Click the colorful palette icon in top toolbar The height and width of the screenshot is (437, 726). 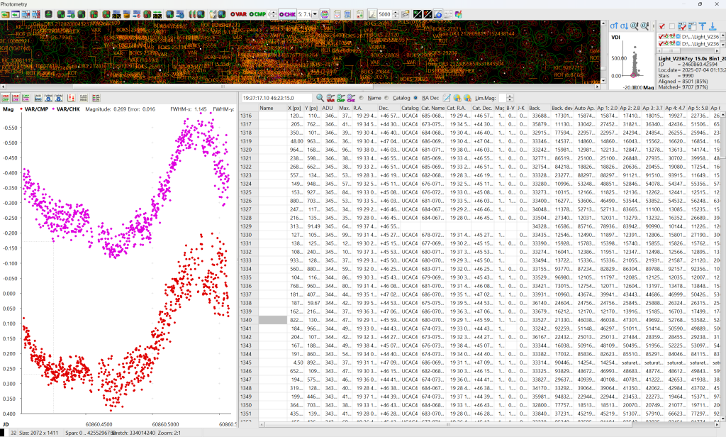pos(459,14)
